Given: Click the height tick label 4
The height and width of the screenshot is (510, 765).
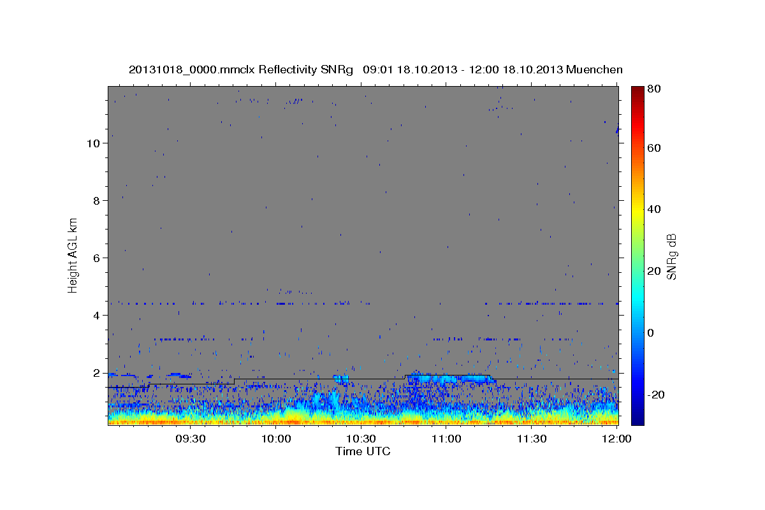Looking at the screenshot, I should 98,315.
